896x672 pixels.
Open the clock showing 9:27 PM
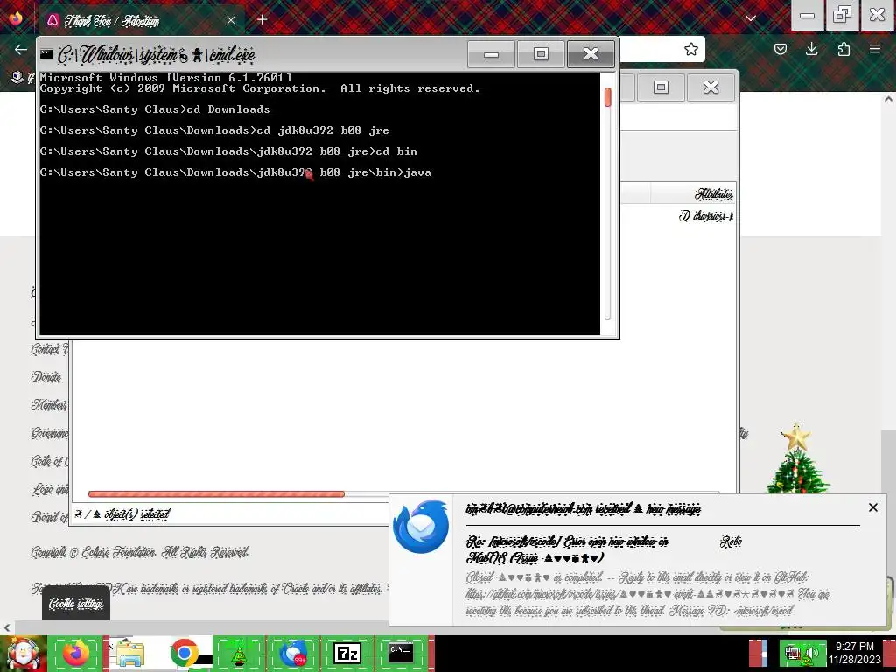tap(854, 653)
